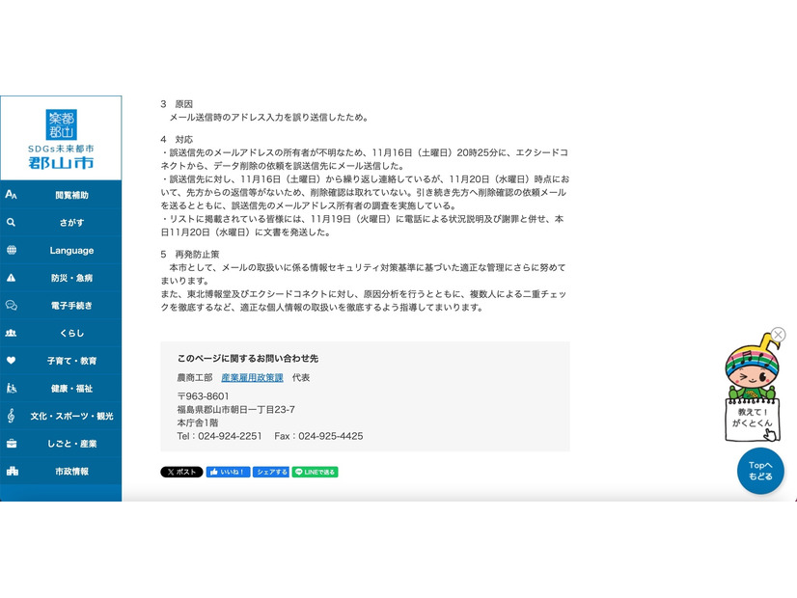
Task: Open the 健康・福祉 menu
Action: coord(71,389)
